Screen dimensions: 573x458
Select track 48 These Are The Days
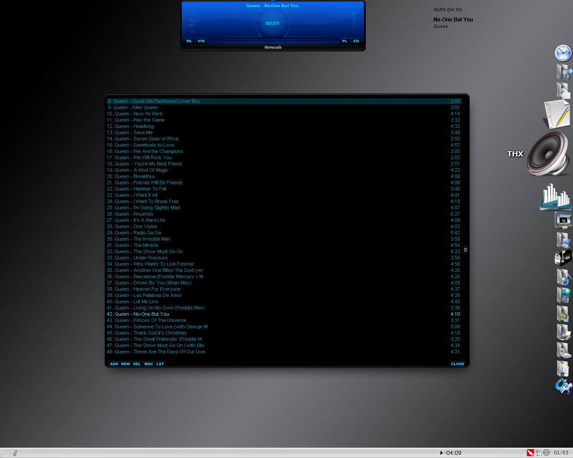tap(284, 352)
